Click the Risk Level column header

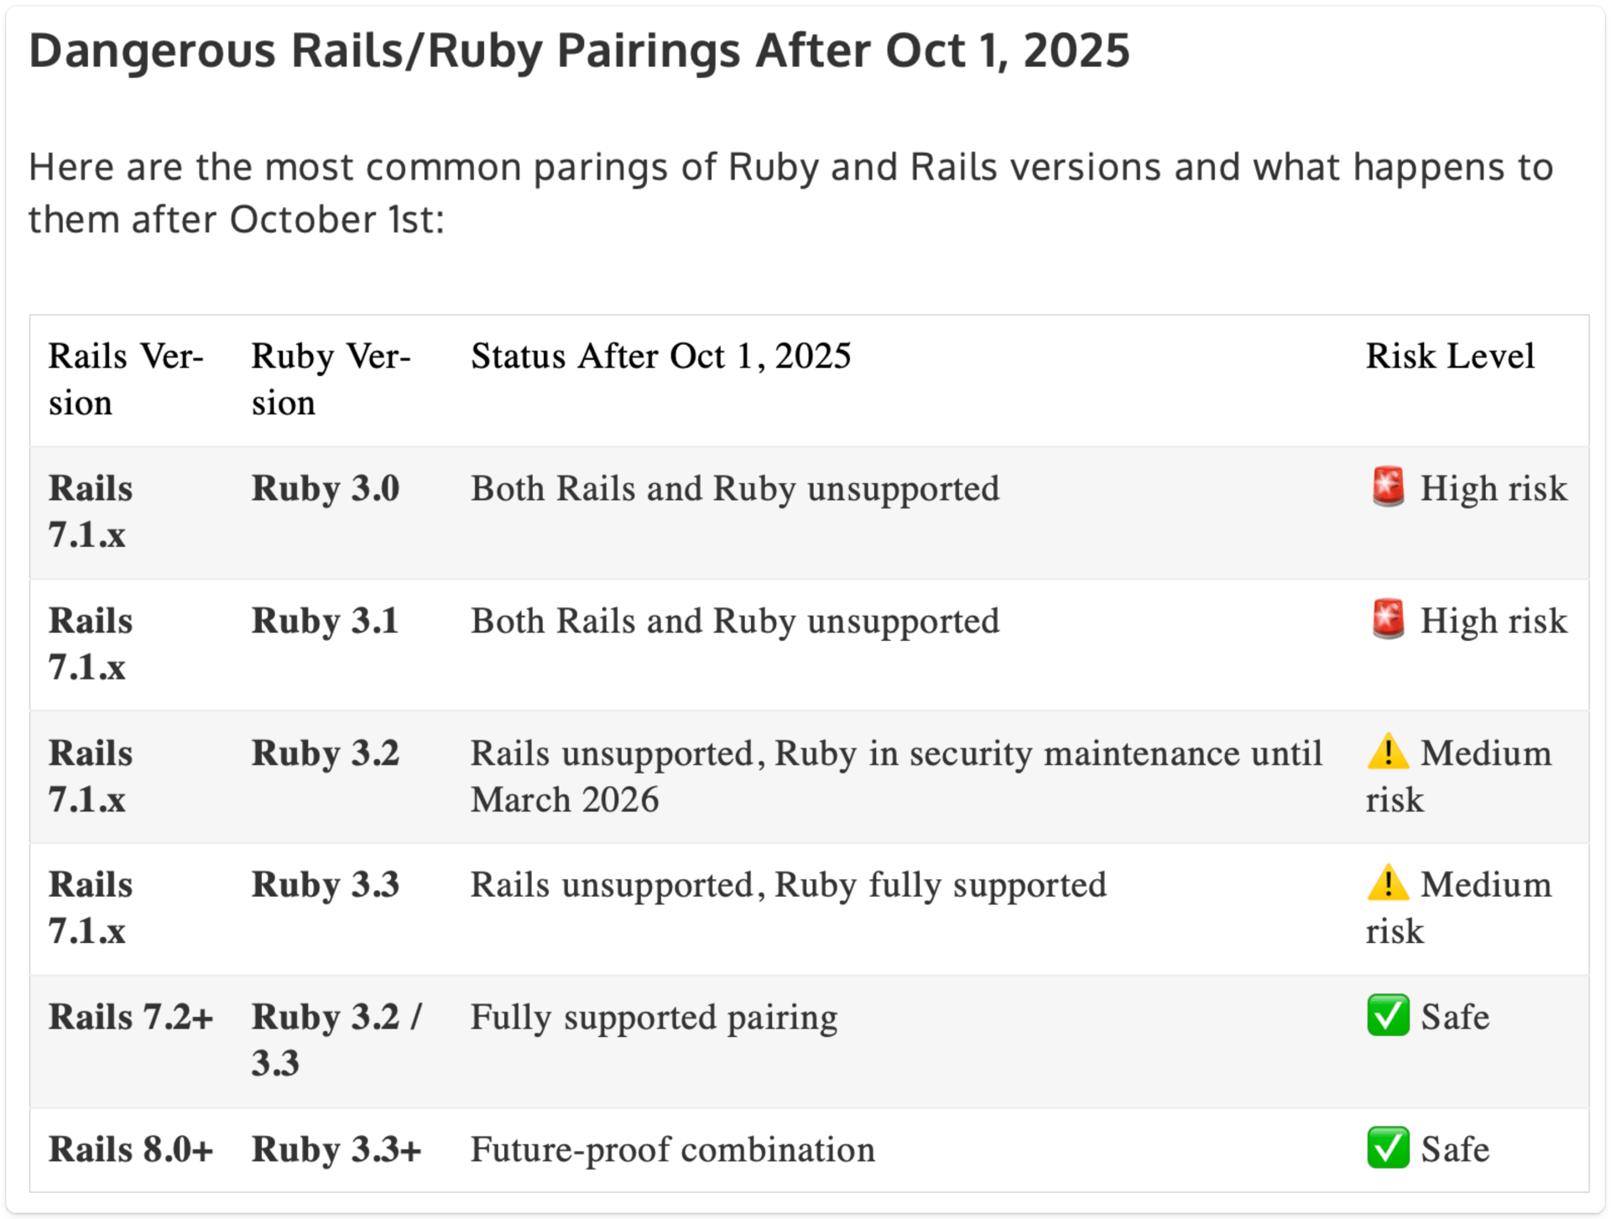point(1449,357)
